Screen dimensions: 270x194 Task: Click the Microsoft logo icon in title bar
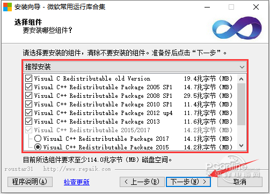click(8, 7)
